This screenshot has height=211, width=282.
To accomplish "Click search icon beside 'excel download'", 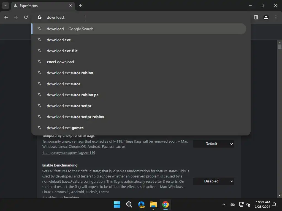I will click(x=40, y=62).
